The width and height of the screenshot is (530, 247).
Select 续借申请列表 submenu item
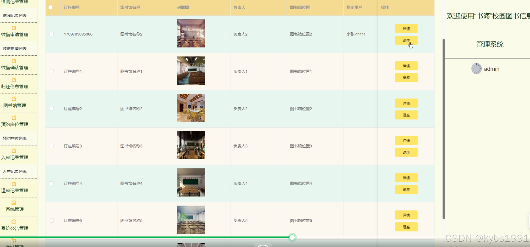click(15, 48)
